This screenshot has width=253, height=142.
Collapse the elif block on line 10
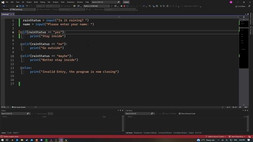pyautogui.click(x=21, y=56)
